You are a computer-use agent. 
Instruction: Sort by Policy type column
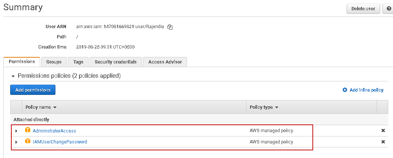pyautogui.click(x=264, y=107)
